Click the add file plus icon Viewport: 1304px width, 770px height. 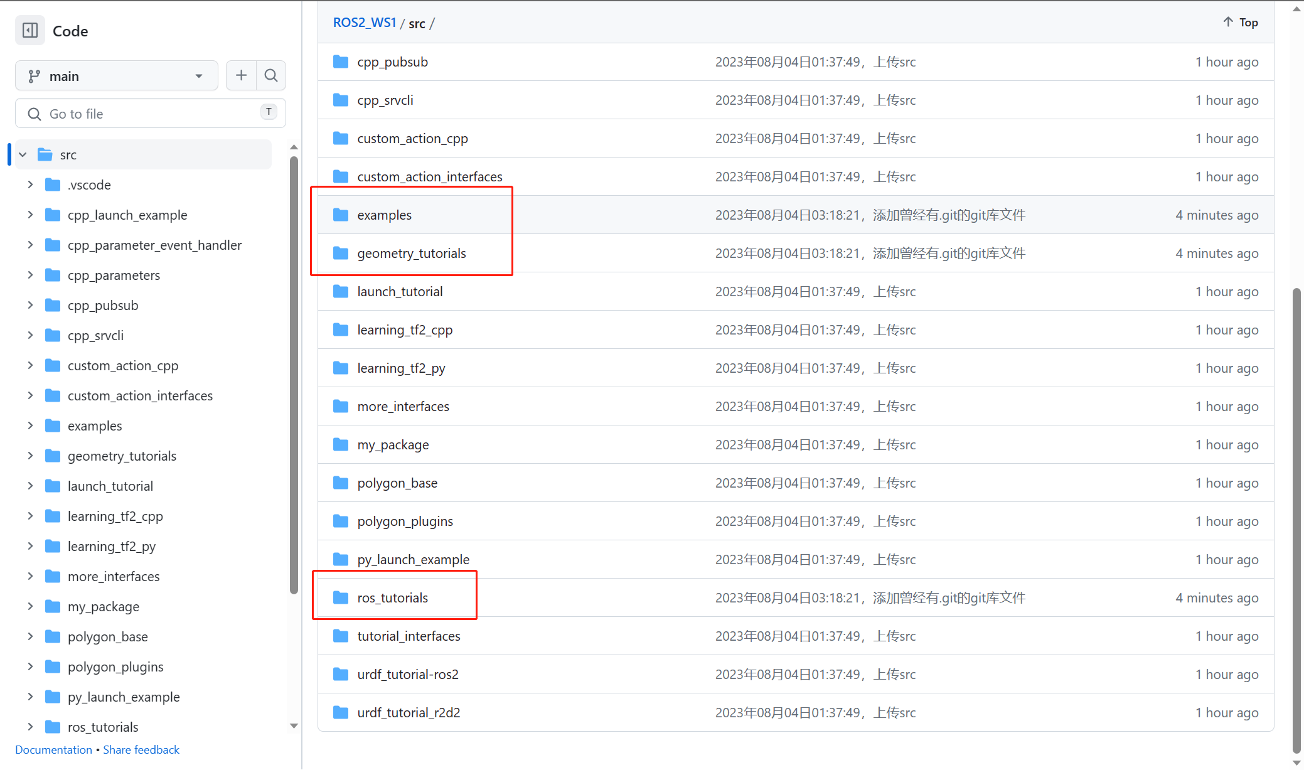pyautogui.click(x=241, y=75)
